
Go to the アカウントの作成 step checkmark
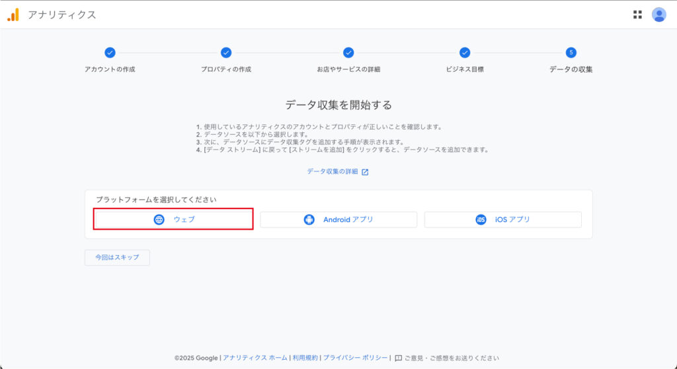point(110,52)
